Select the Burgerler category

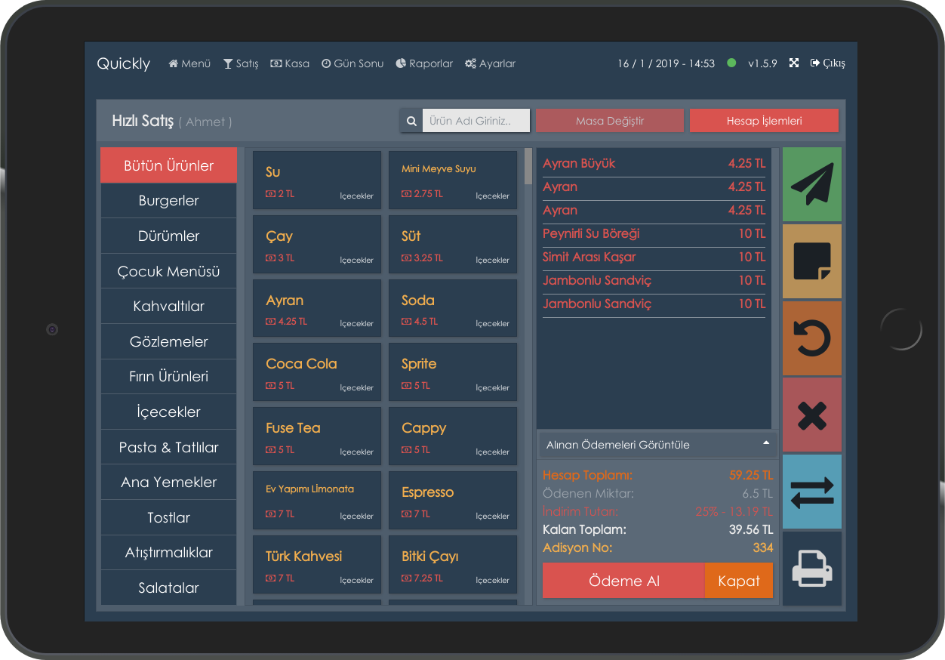click(168, 200)
